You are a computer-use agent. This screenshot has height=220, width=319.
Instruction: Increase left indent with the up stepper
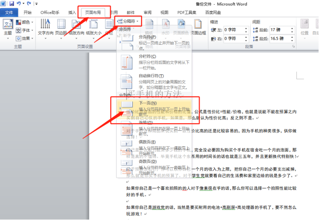pos(246,28)
